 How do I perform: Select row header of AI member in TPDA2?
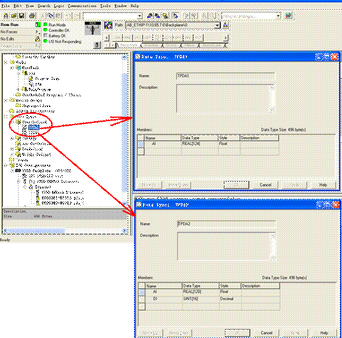click(141, 292)
